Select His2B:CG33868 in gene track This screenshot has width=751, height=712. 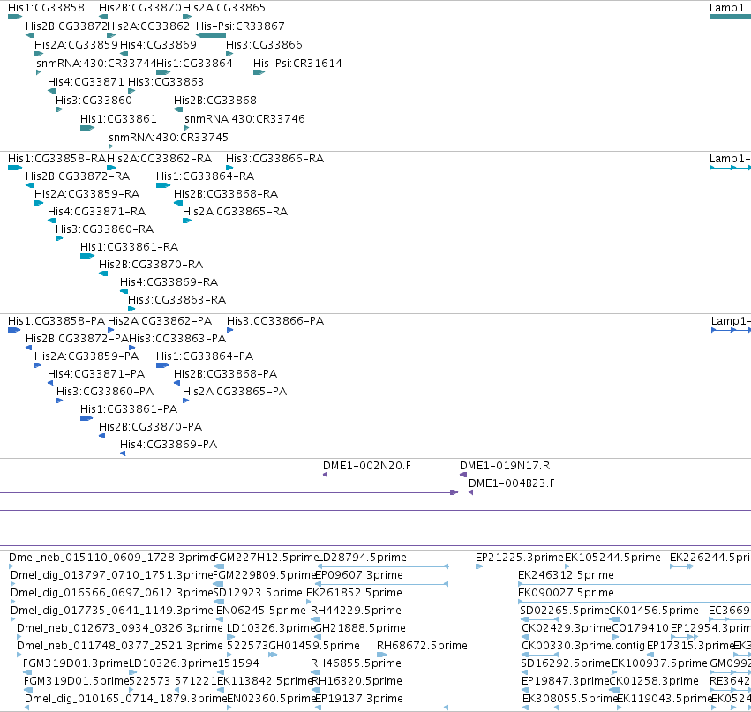215,100
